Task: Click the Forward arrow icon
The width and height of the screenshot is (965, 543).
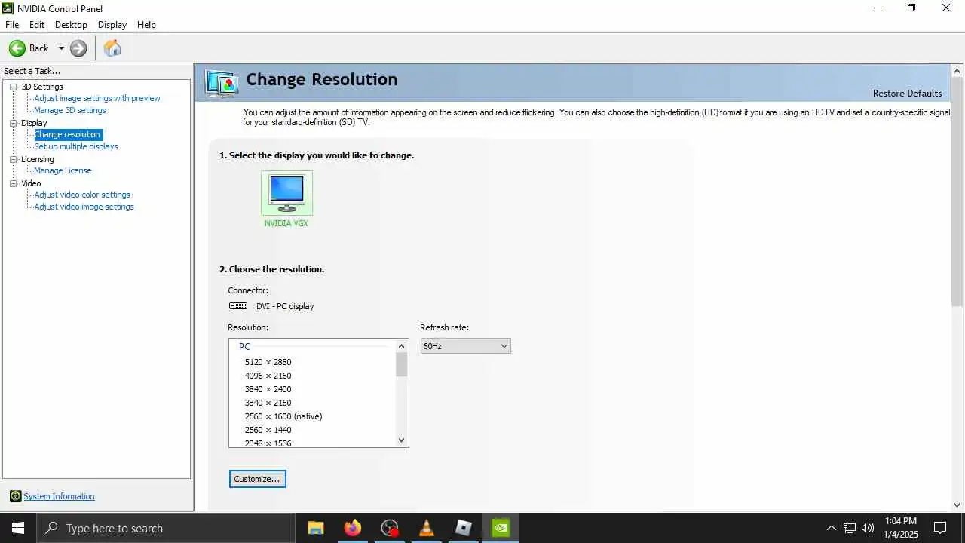Action: (x=78, y=48)
